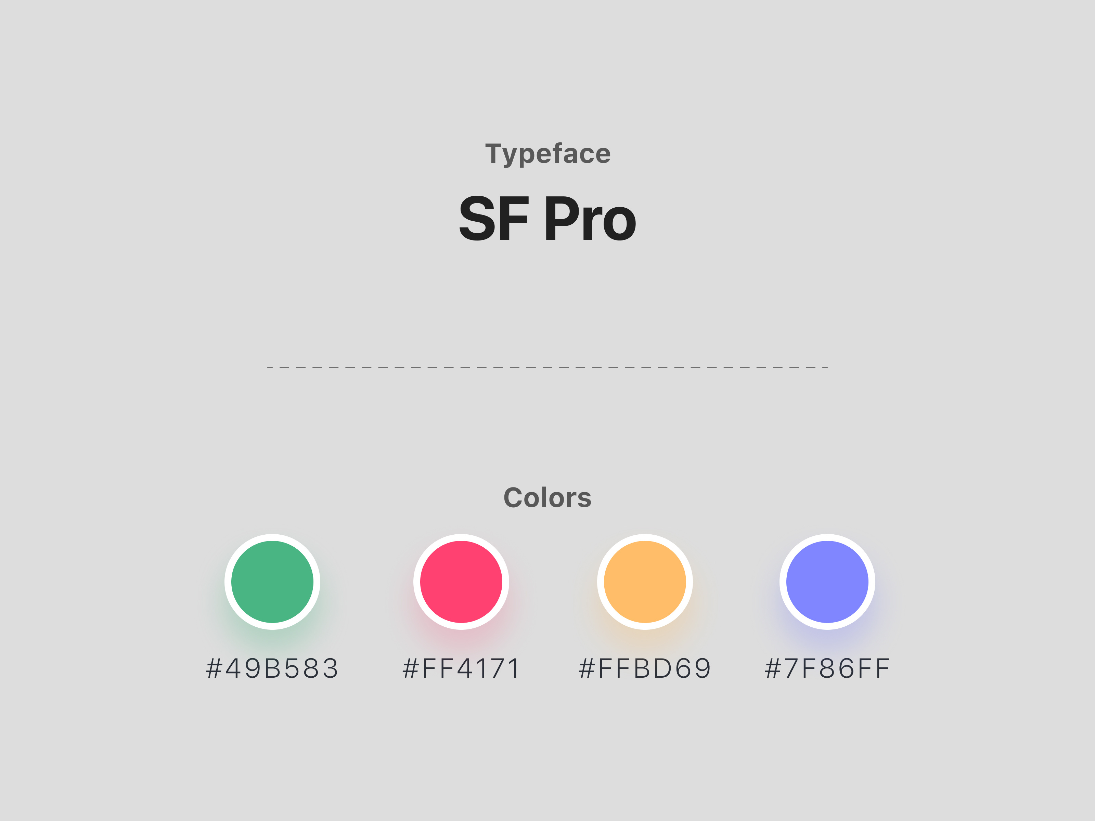Click the left end of dashed divider
The width and height of the screenshot is (1095, 821).
click(271, 367)
